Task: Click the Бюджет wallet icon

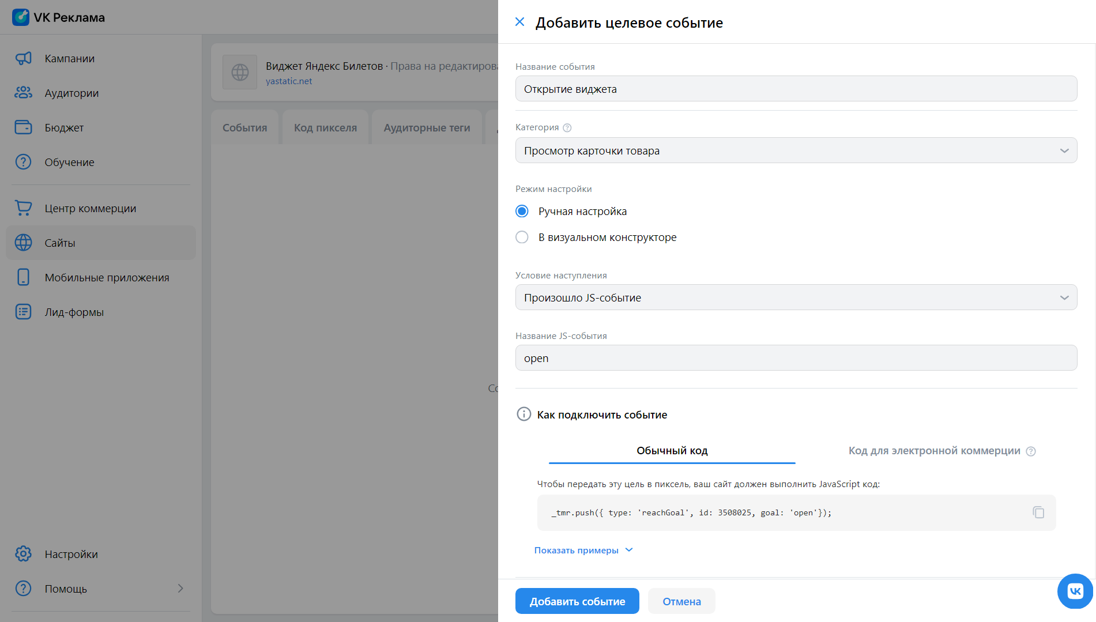Action: point(23,127)
